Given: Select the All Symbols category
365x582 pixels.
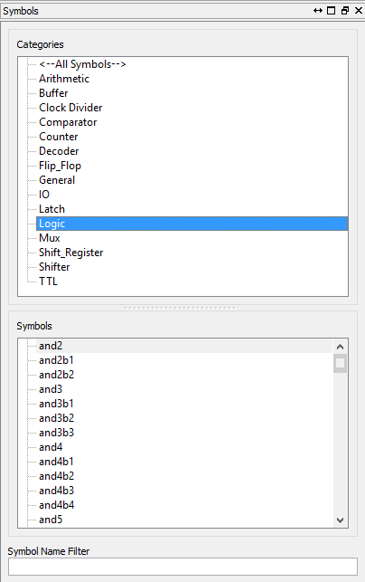Looking at the screenshot, I should point(82,64).
